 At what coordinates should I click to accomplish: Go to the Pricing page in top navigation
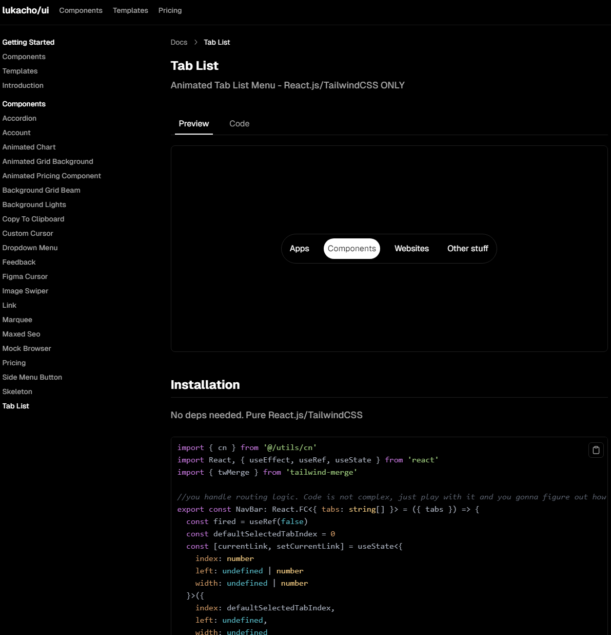(170, 10)
